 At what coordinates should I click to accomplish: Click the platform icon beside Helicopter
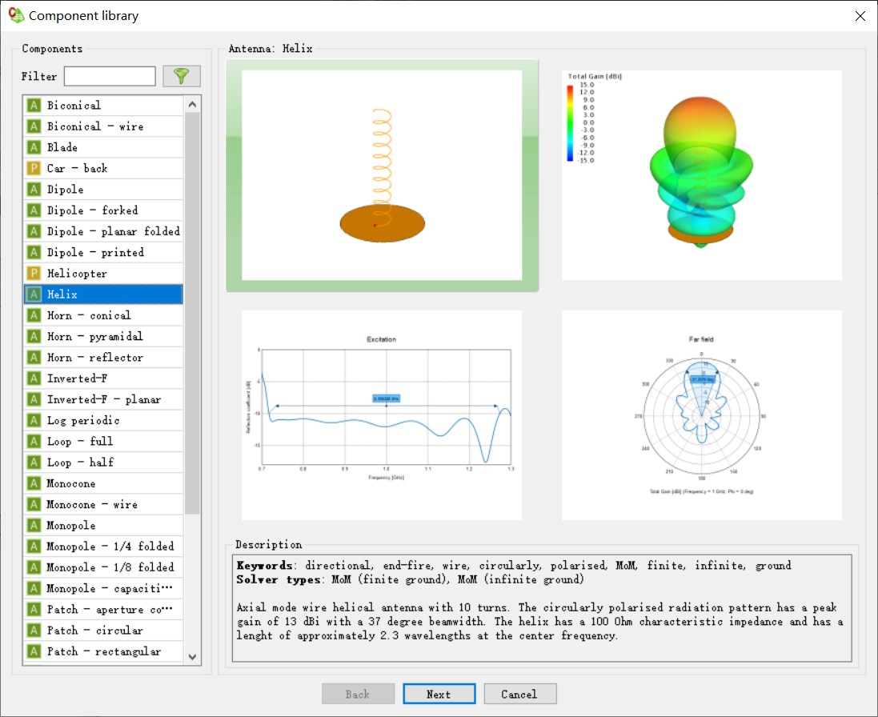(x=34, y=273)
